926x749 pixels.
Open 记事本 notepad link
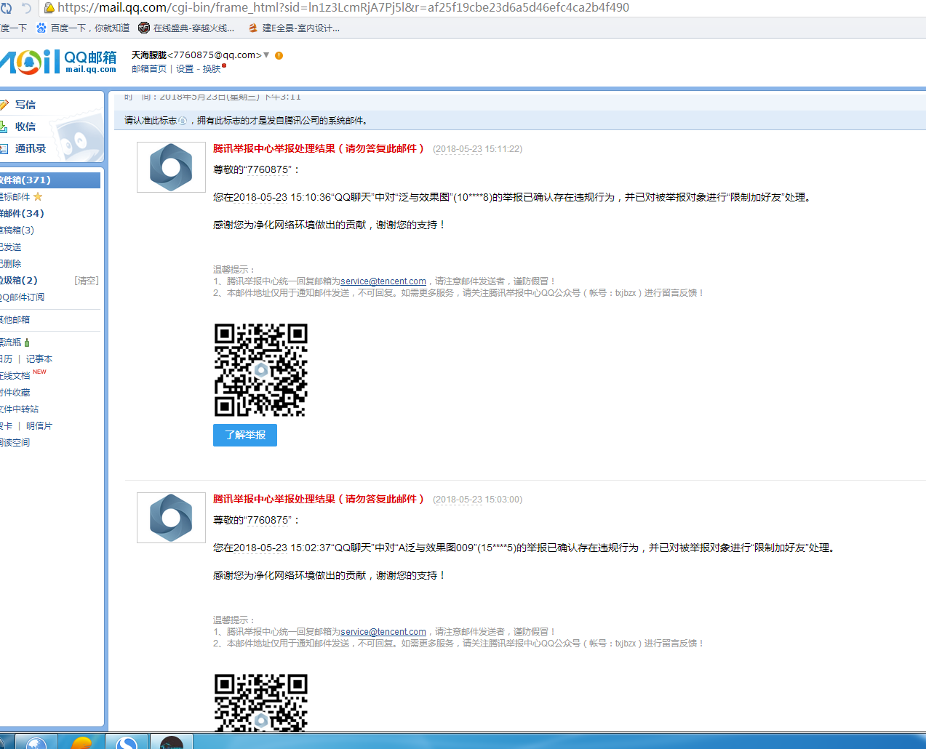pos(39,359)
